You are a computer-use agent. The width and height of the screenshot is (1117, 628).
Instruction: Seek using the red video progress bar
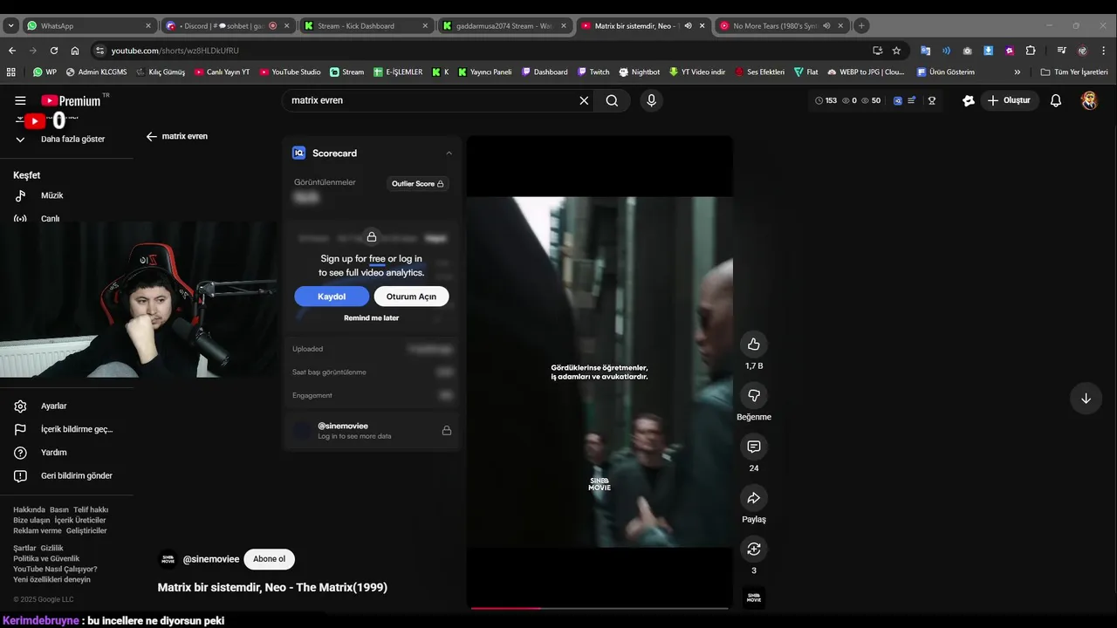pos(599,608)
